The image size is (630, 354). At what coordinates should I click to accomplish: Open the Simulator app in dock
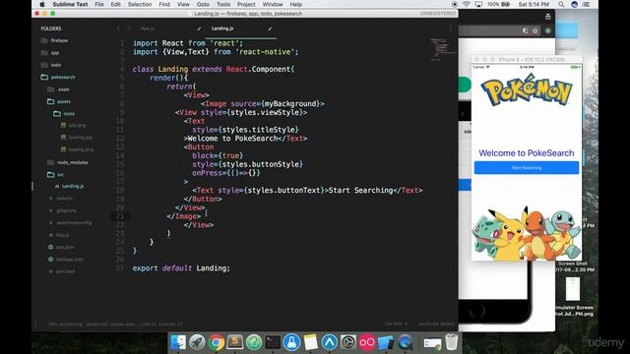click(386, 342)
